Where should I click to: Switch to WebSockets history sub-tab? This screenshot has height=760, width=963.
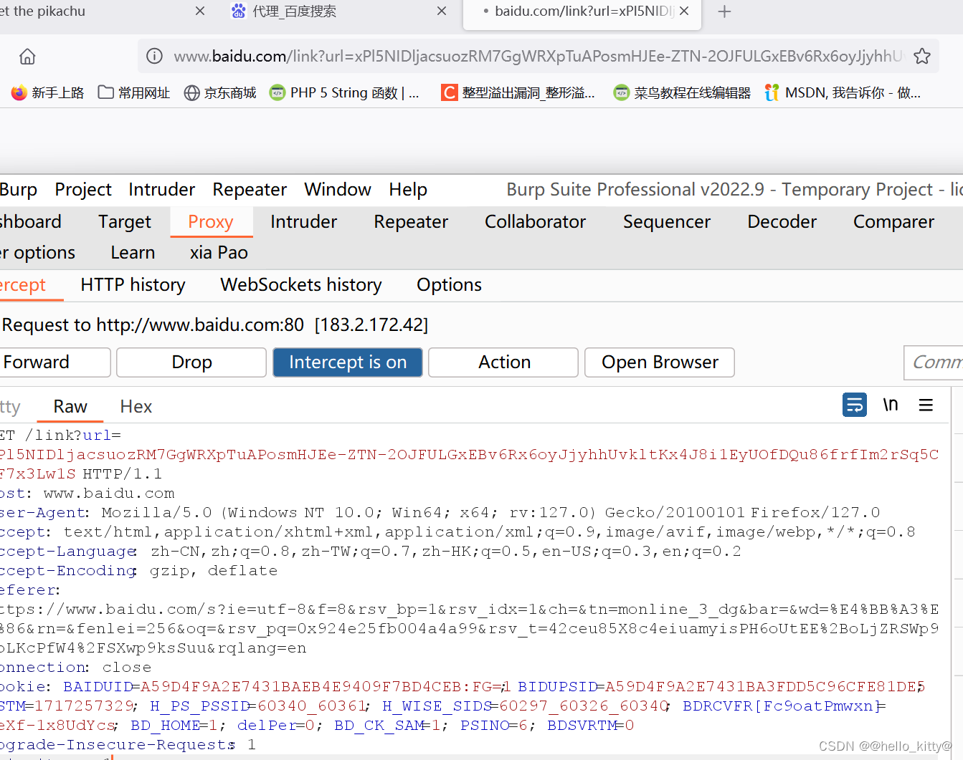tap(301, 284)
